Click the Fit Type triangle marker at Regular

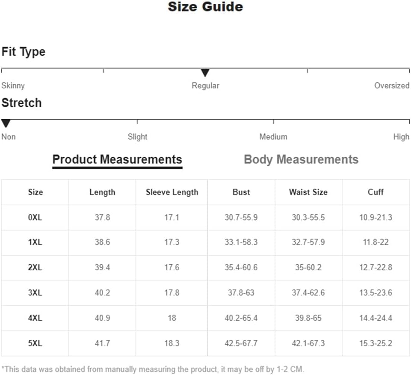point(205,73)
